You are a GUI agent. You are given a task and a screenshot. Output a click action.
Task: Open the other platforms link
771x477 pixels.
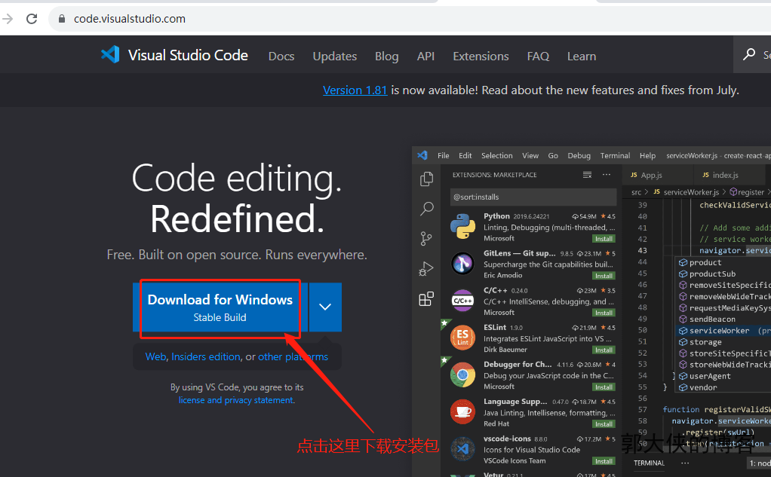[x=293, y=356]
